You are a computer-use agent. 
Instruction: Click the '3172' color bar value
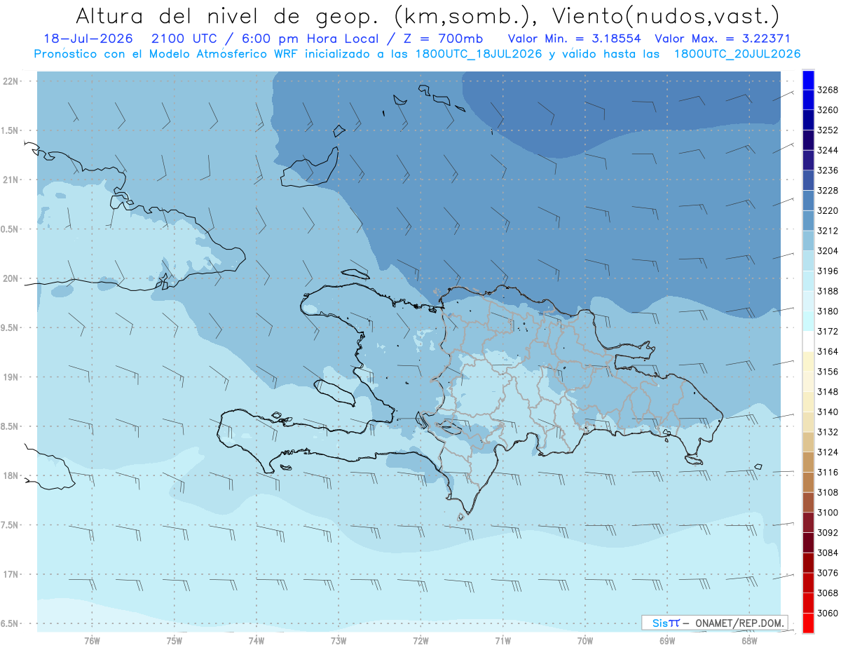coord(828,331)
